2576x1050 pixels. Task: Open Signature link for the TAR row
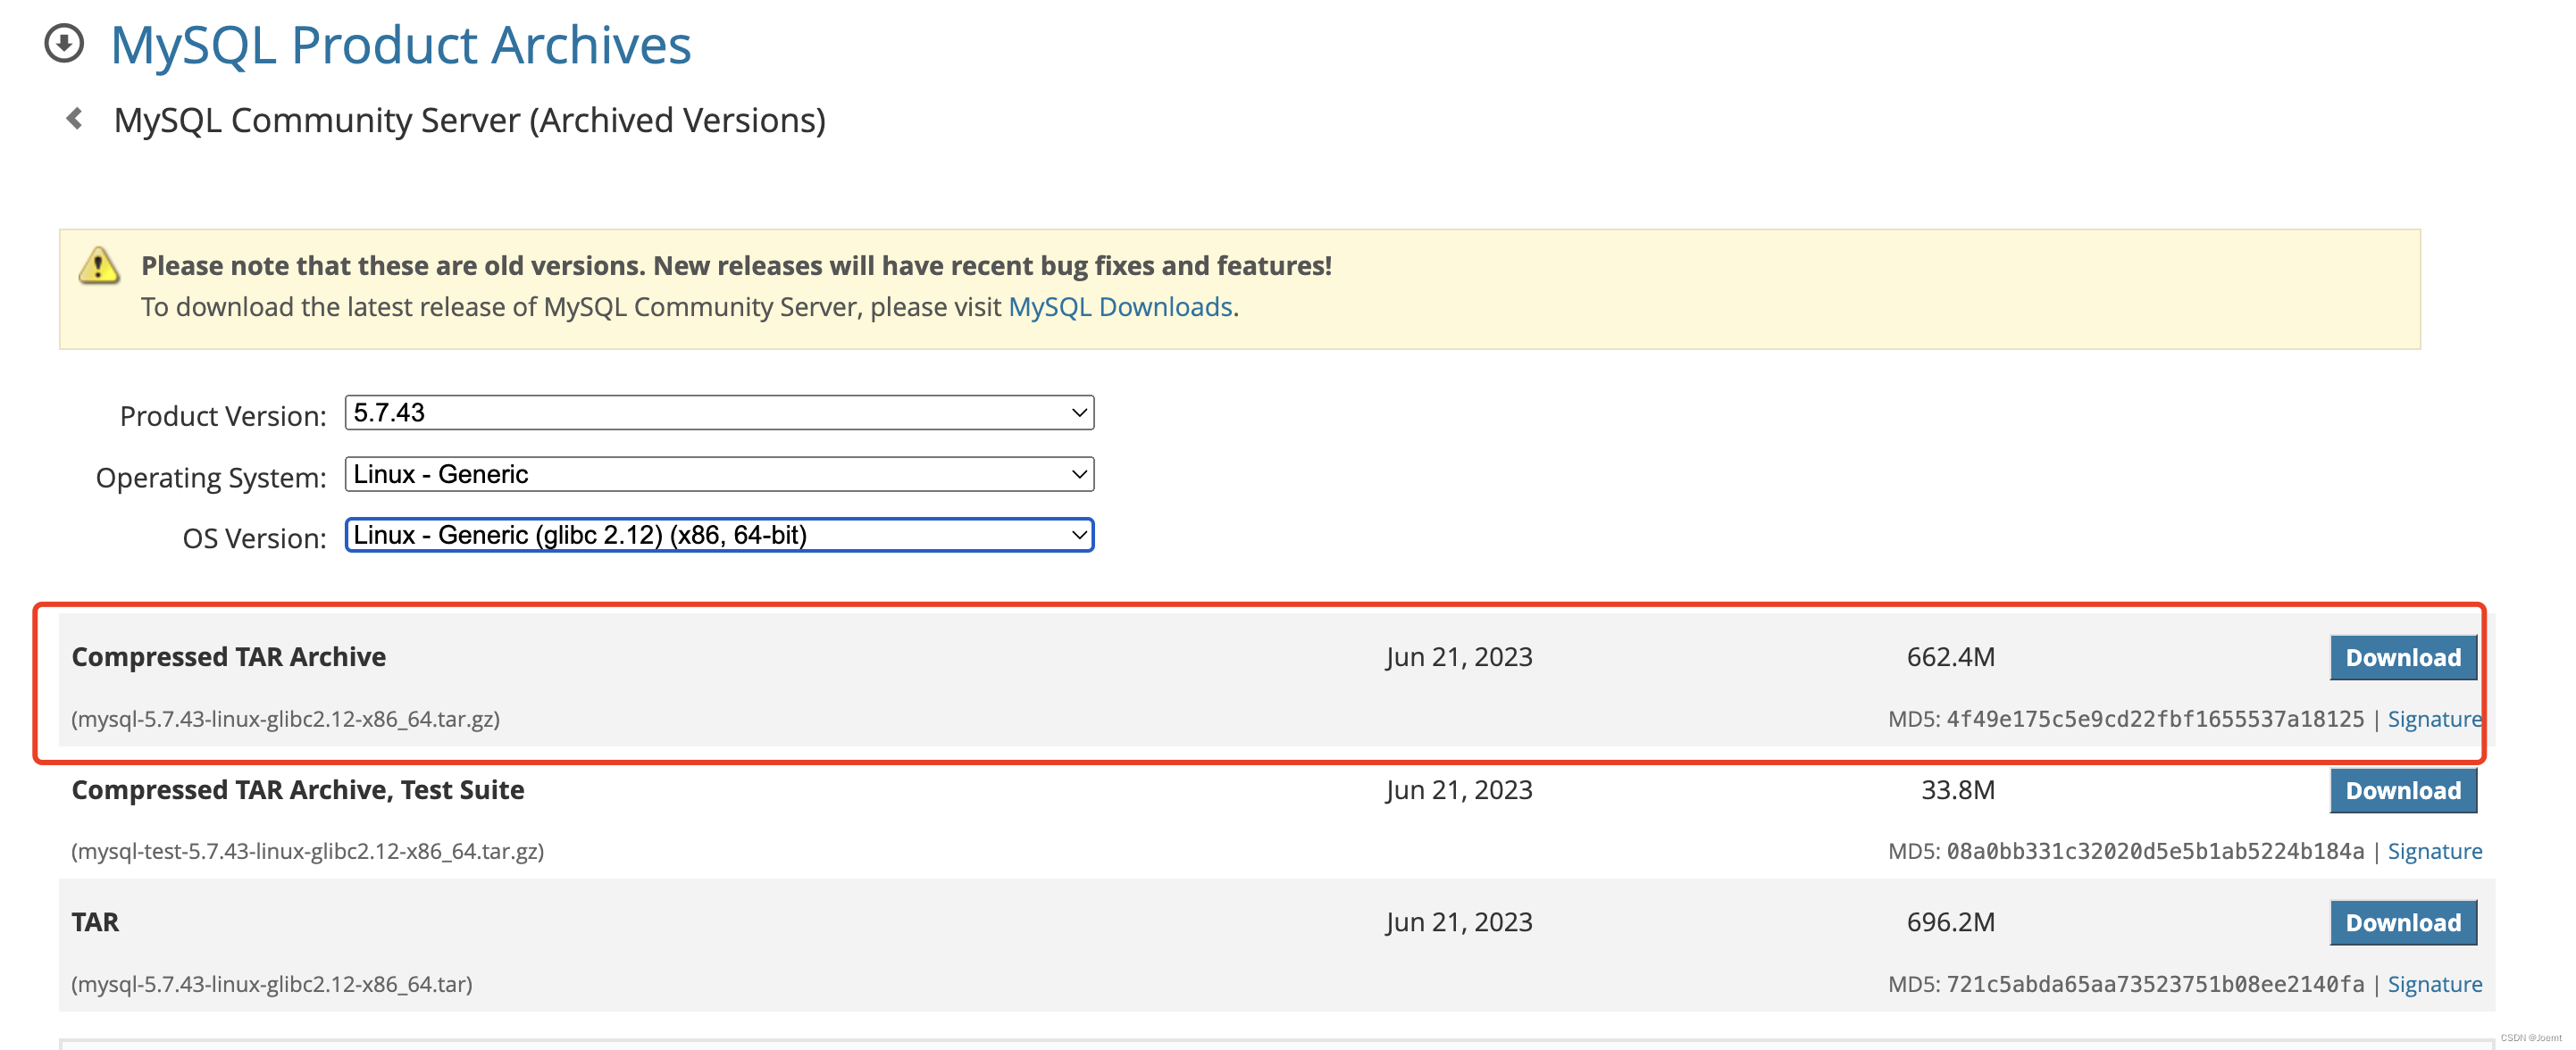[2434, 983]
